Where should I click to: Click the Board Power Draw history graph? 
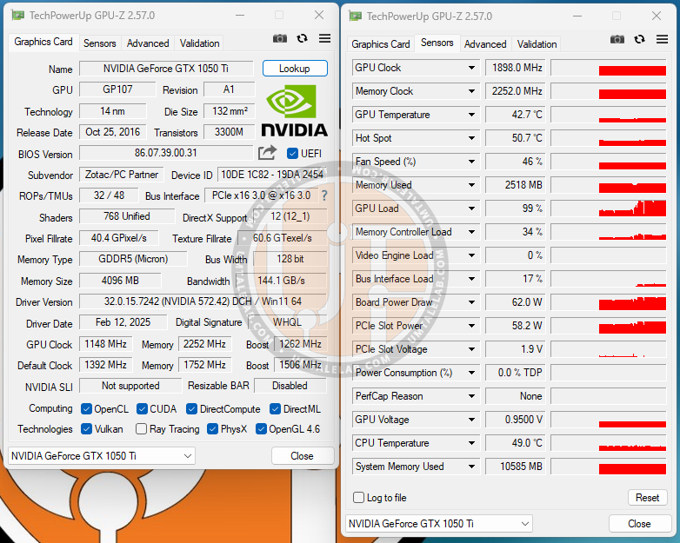[x=609, y=302]
